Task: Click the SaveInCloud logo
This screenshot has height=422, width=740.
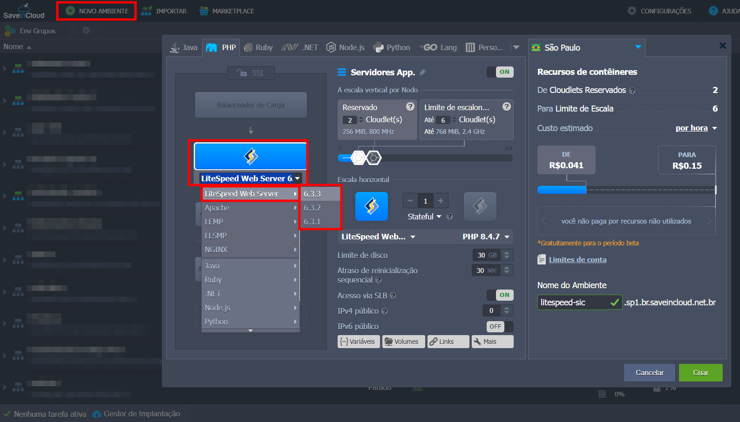Action: click(24, 11)
